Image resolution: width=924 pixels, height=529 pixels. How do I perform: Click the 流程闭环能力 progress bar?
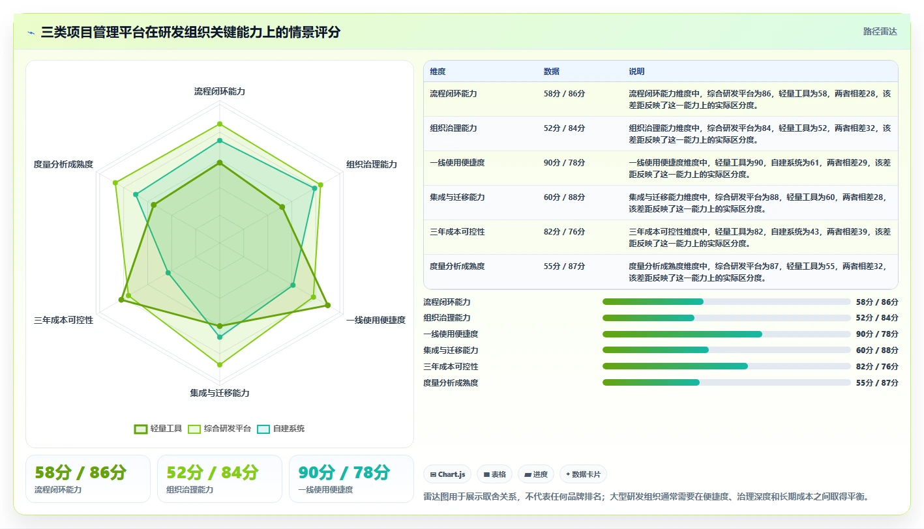(x=726, y=302)
